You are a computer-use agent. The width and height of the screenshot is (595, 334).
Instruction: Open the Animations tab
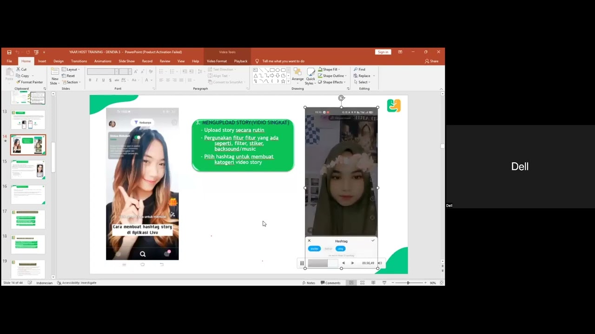[103, 61]
